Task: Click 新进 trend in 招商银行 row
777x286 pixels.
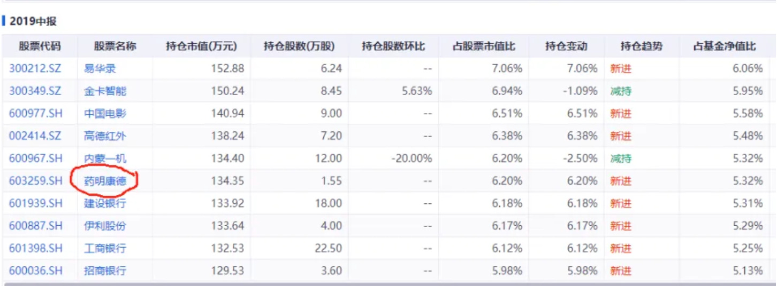Action: tap(621, 271)
